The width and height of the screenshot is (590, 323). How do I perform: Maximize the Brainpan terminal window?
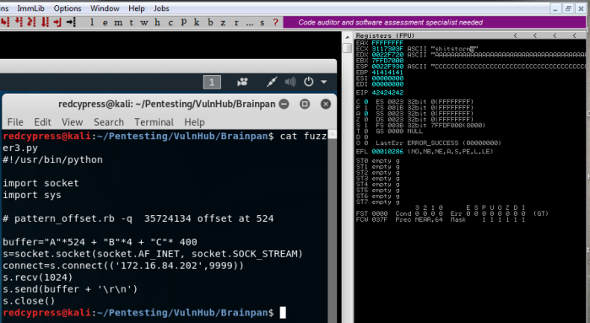coord(305,104)
